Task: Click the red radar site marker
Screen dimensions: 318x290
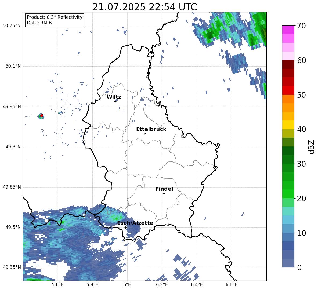Action: tap(42, 115)
